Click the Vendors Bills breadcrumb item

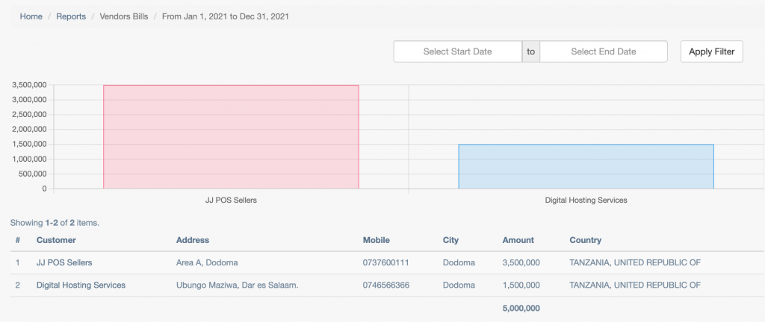pyautogui.click(x=124, y=16)
